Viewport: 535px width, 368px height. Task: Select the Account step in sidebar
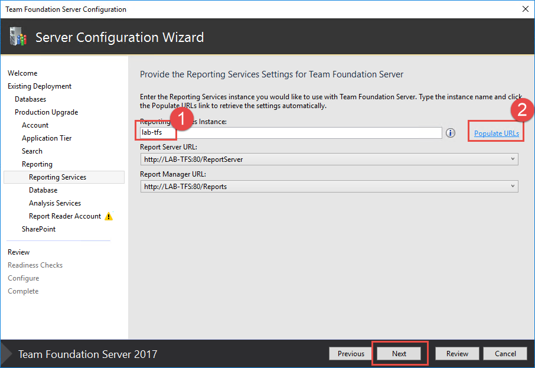coord(35,125)
